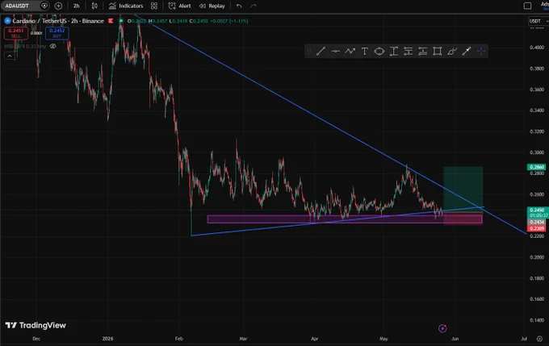Select the horizontal line drawing tool
This screenshot has height=346, width=549.
point(335,52)
